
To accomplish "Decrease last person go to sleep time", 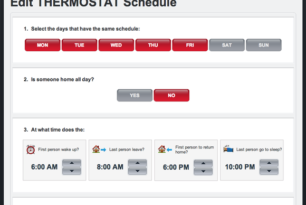I will pyautogui.click(x=269, y=171).
